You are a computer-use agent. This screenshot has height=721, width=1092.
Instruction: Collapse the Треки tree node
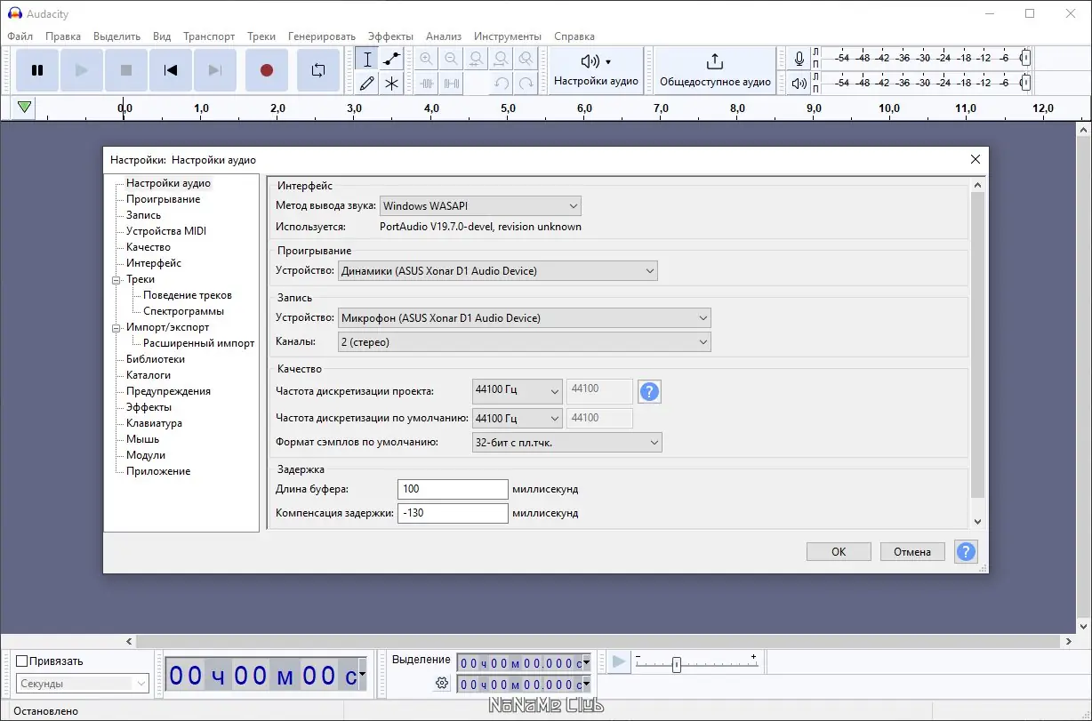click(x=116, y=279)
